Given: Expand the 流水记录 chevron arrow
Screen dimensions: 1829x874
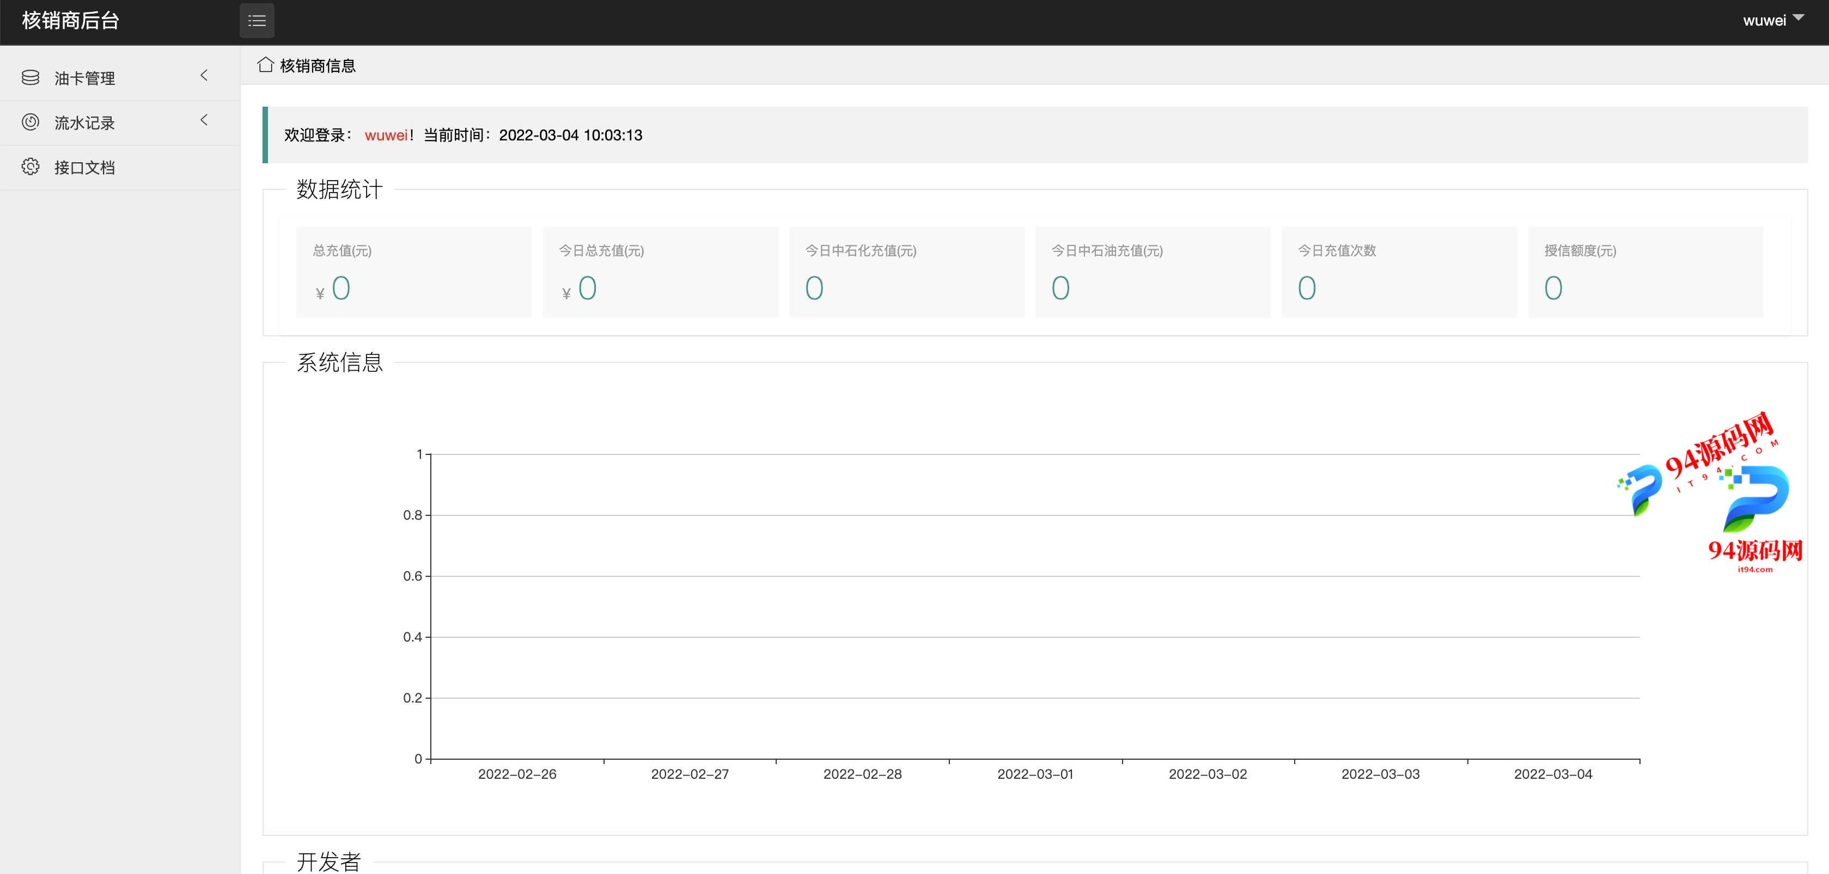Looking at the screenshot, I should pyautogui.click(x=204, y=120).
